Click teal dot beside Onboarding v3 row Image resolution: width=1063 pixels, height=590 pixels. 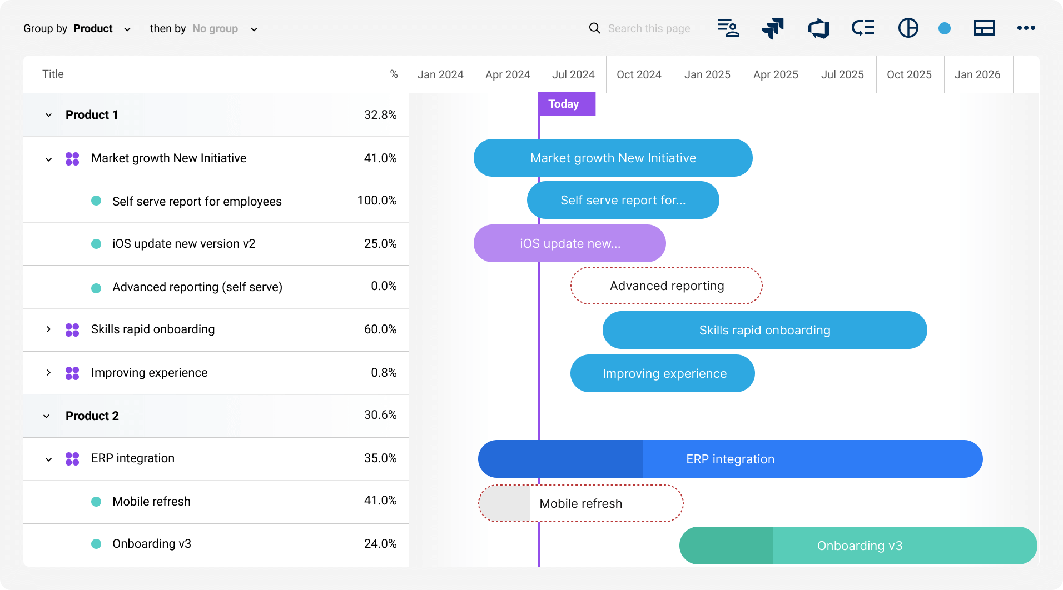coord(96,544)
